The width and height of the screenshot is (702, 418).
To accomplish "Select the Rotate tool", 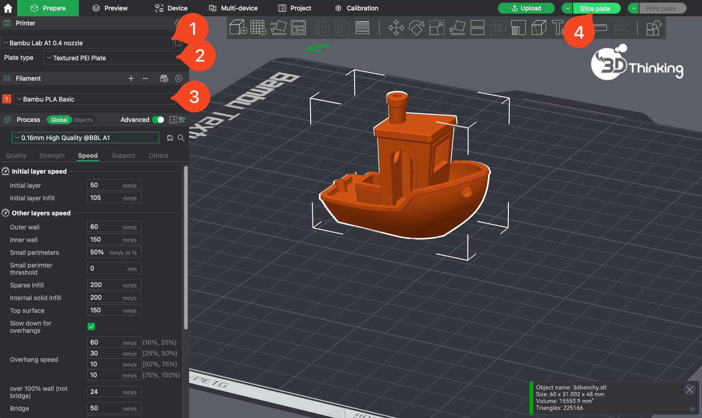I will point(416,28).
